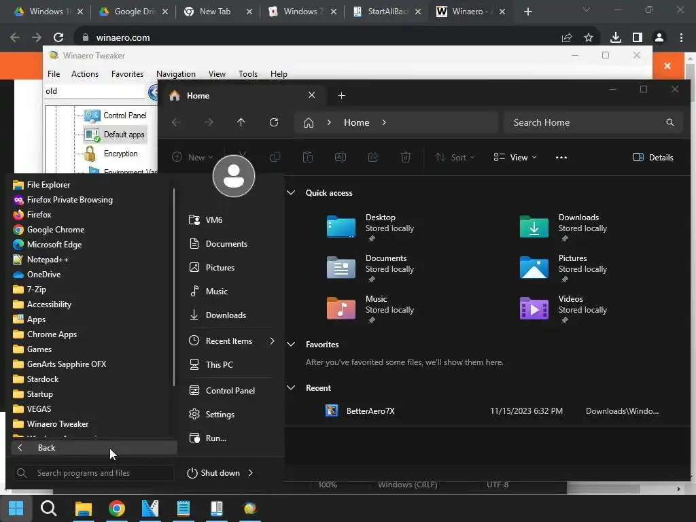Open the Navigation menu in Winaero Tweaker

(176, 73)
